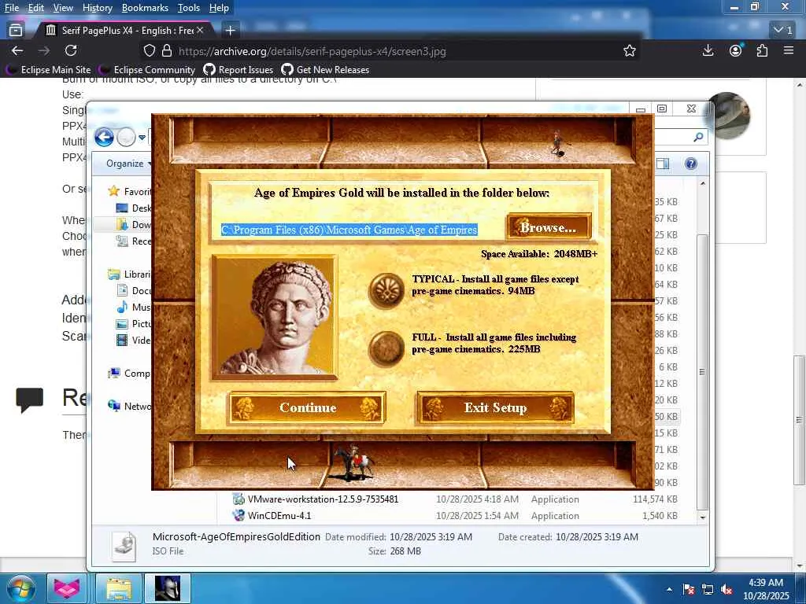806x604 pixels.
Task: Select Computer in Explorer navigation pane
Action: (130, 374)
